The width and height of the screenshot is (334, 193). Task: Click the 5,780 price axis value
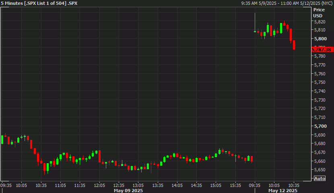(320, 56)
